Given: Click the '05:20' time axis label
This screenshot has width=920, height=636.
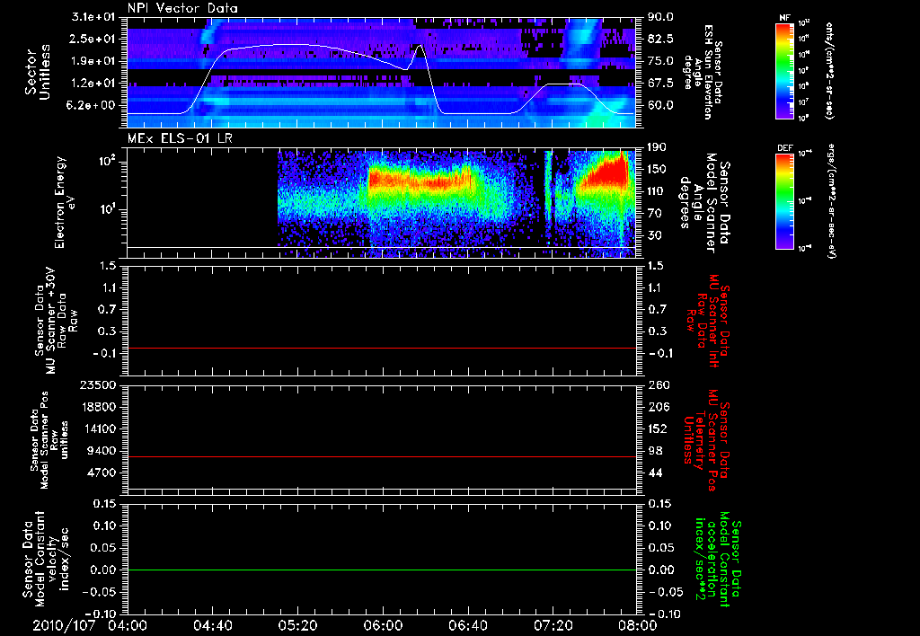Looking at the screenshot, I should pos(297,625).
